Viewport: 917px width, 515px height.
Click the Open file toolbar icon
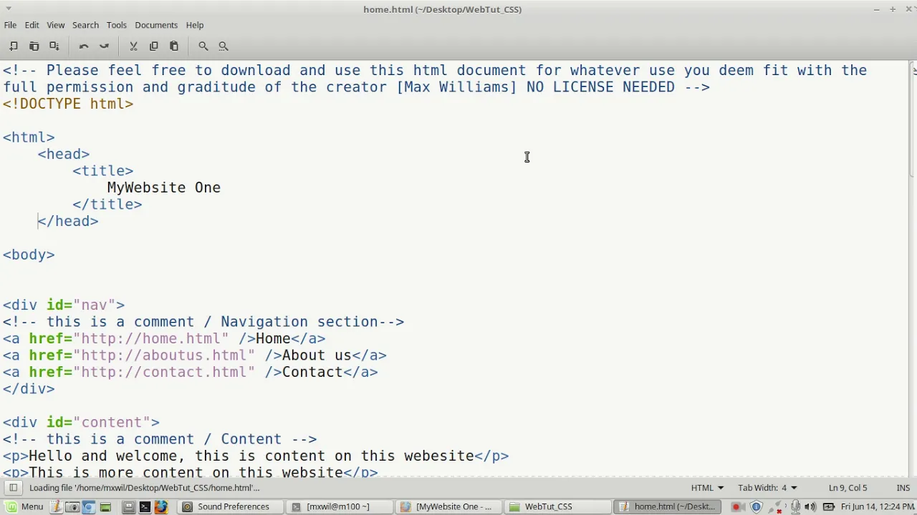(34, 46)
